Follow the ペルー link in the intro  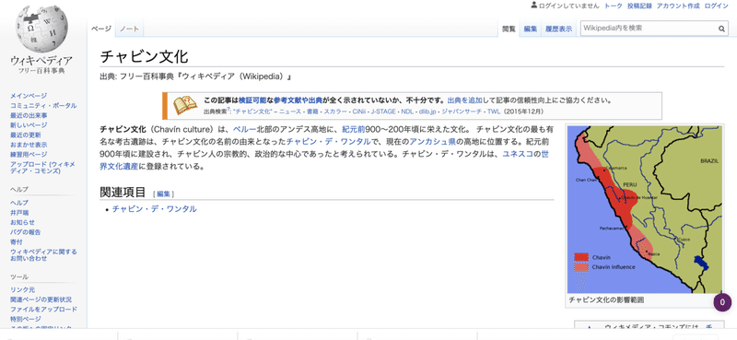pos(245,129)
